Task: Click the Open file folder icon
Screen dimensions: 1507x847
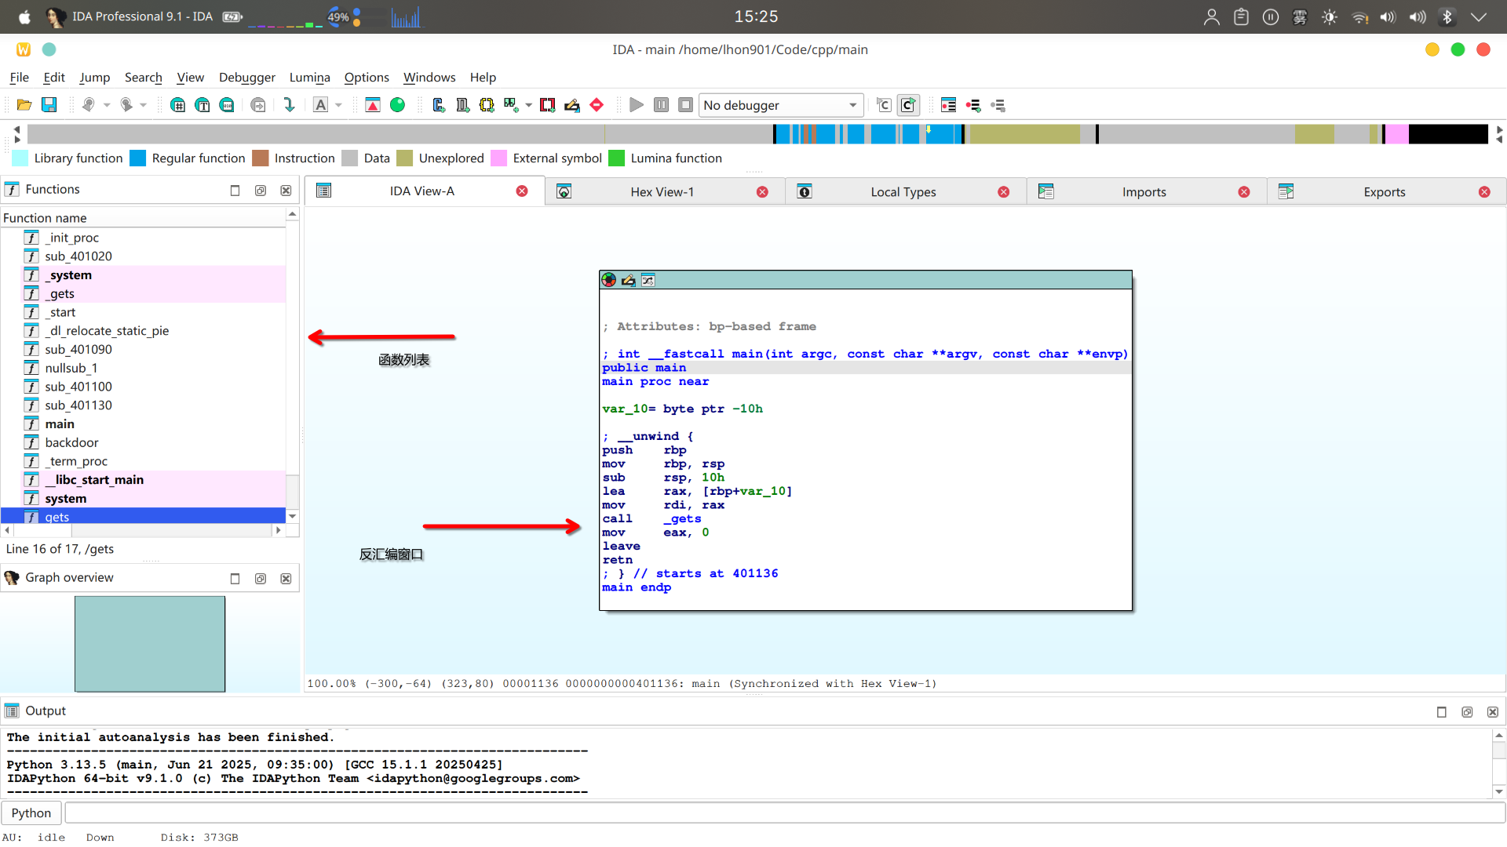Action: tap(24, 105)
